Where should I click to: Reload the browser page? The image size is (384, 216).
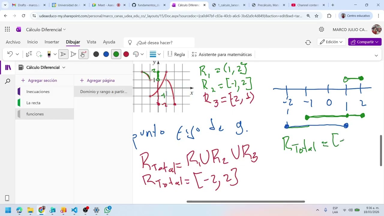point(23,16)
